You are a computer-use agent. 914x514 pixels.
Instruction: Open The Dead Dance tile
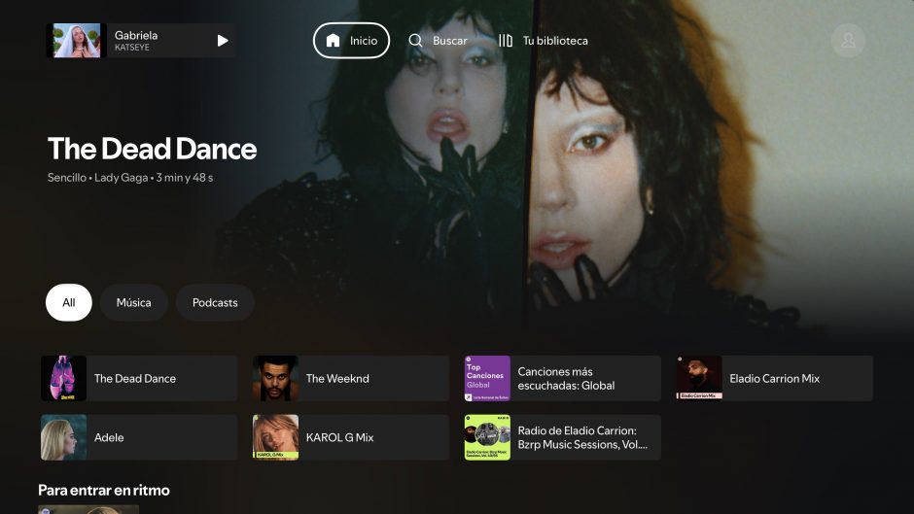pos(139,379)
